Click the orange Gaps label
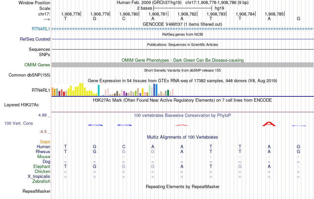 (x=45, y=142)
